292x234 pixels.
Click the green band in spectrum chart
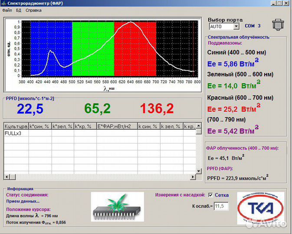[x=93, y=48]
